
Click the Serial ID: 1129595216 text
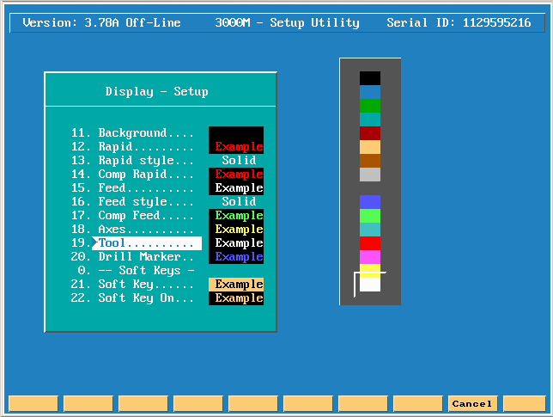point(459,23)
